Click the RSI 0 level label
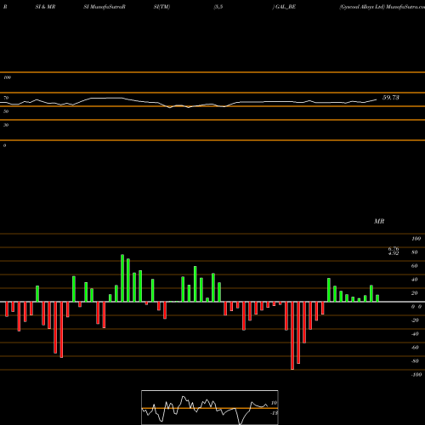Image resolution: width=425 pixels, height=425 pixels. point(4,145)
